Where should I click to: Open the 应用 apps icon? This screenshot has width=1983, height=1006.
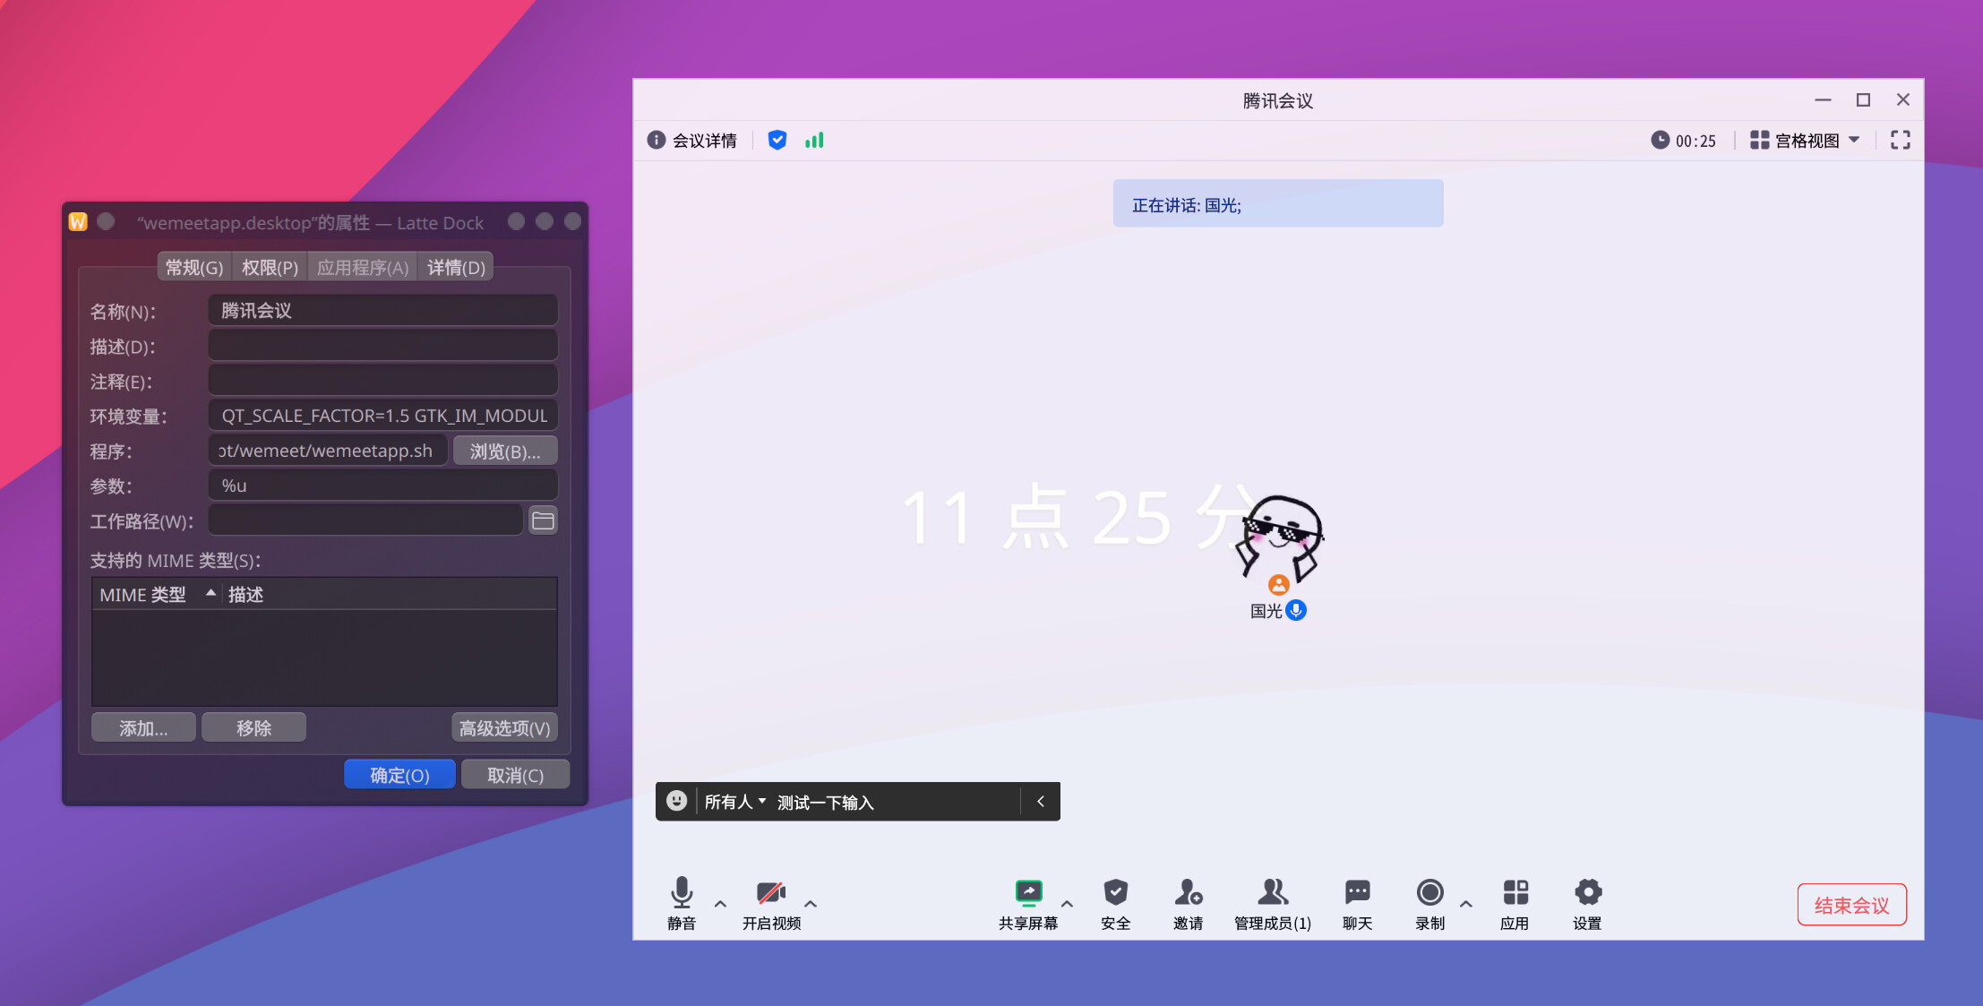click(x=1515, y=903)
